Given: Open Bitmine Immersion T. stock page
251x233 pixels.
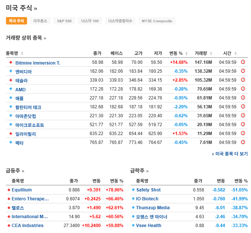Looking at the screenshot, I should point(38,63).
